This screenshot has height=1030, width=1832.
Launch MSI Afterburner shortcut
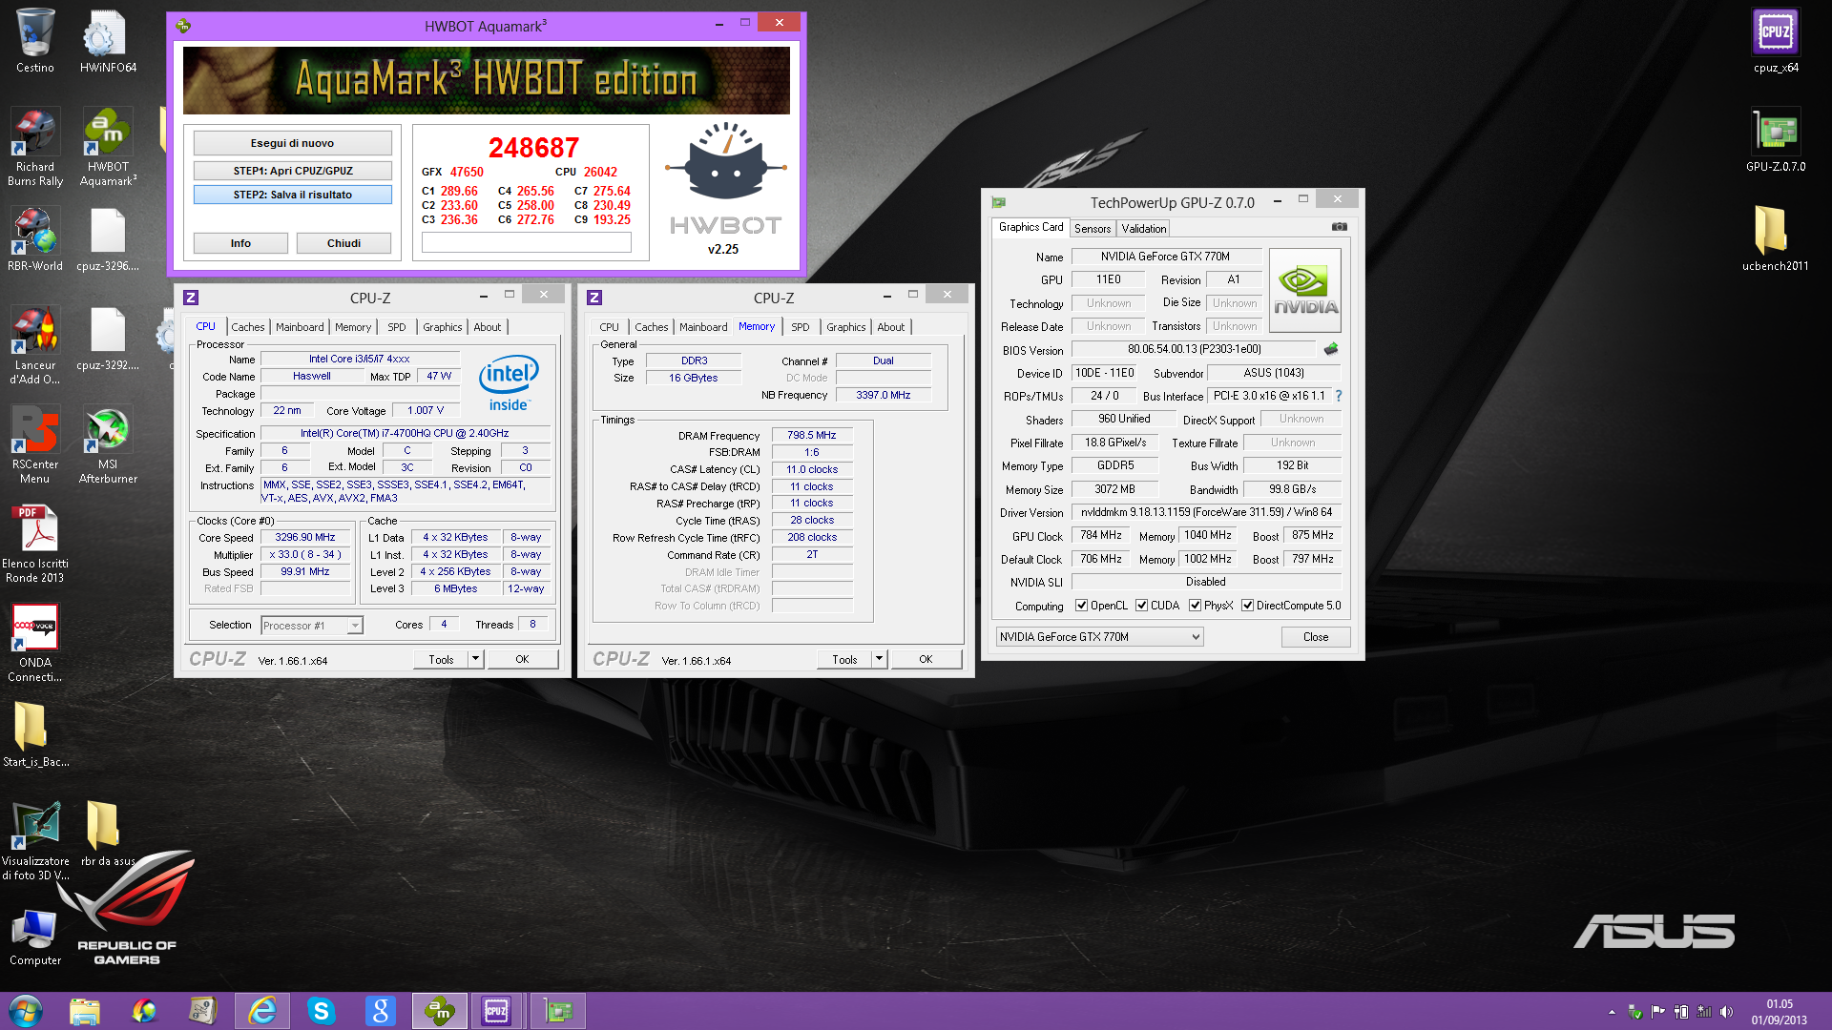108,444
